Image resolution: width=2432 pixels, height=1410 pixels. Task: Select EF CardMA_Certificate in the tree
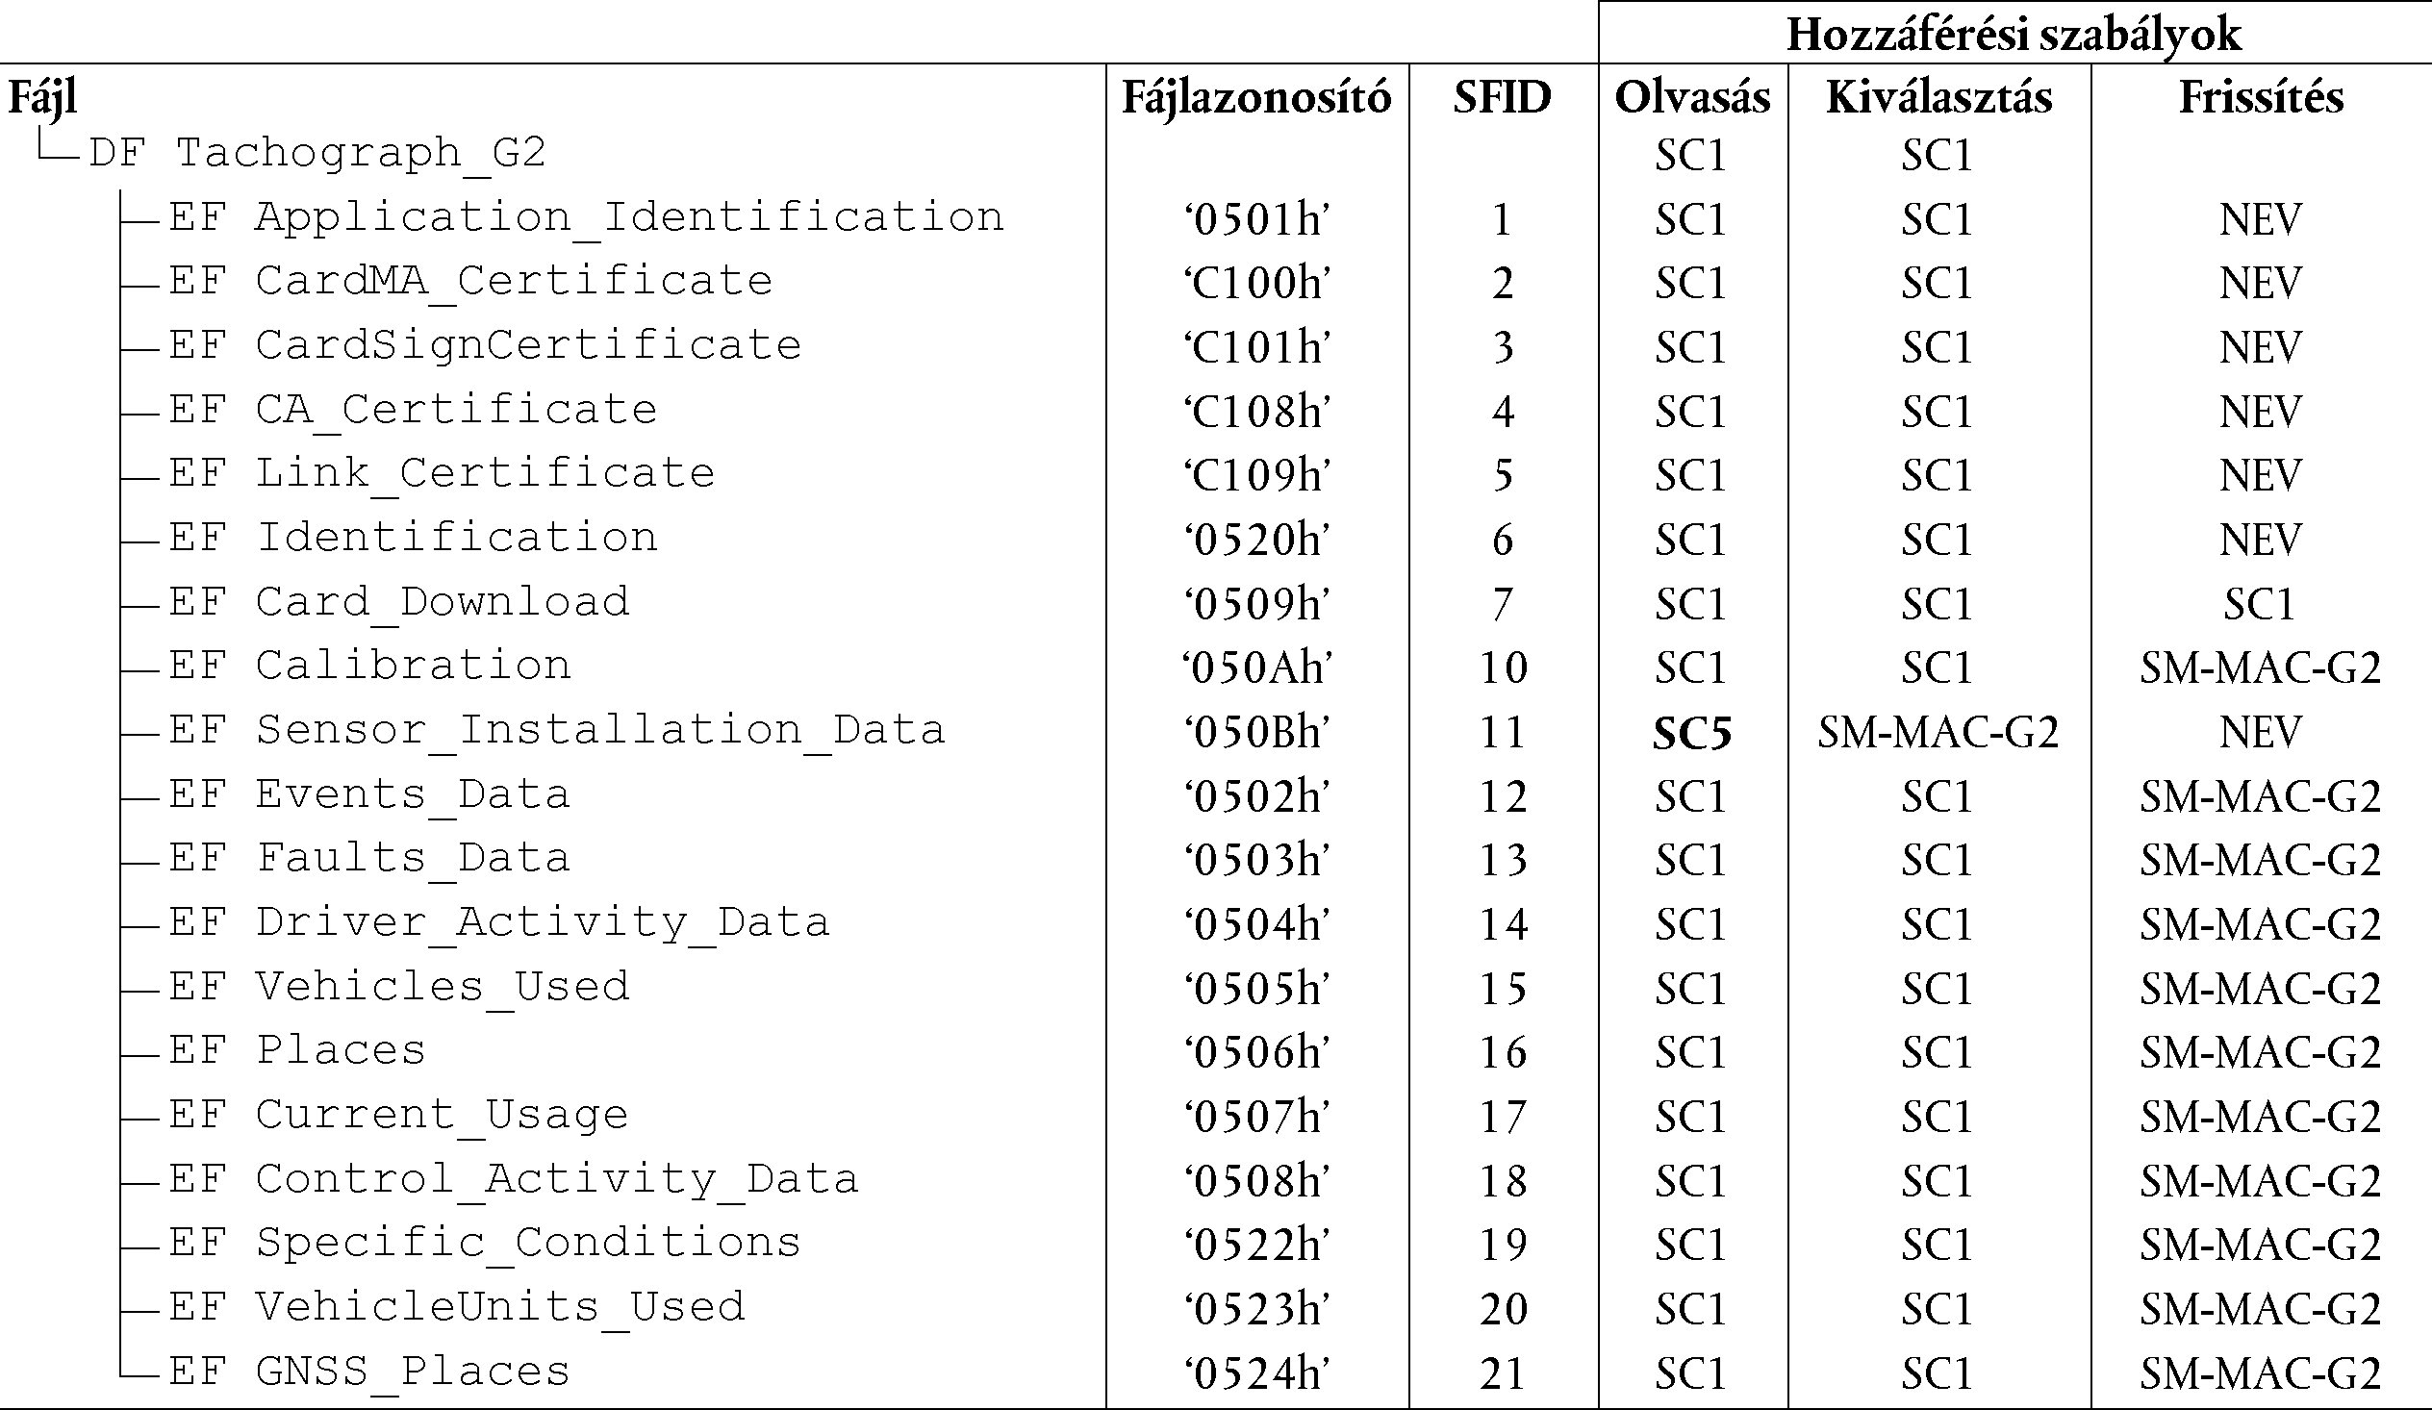(471, 281)
